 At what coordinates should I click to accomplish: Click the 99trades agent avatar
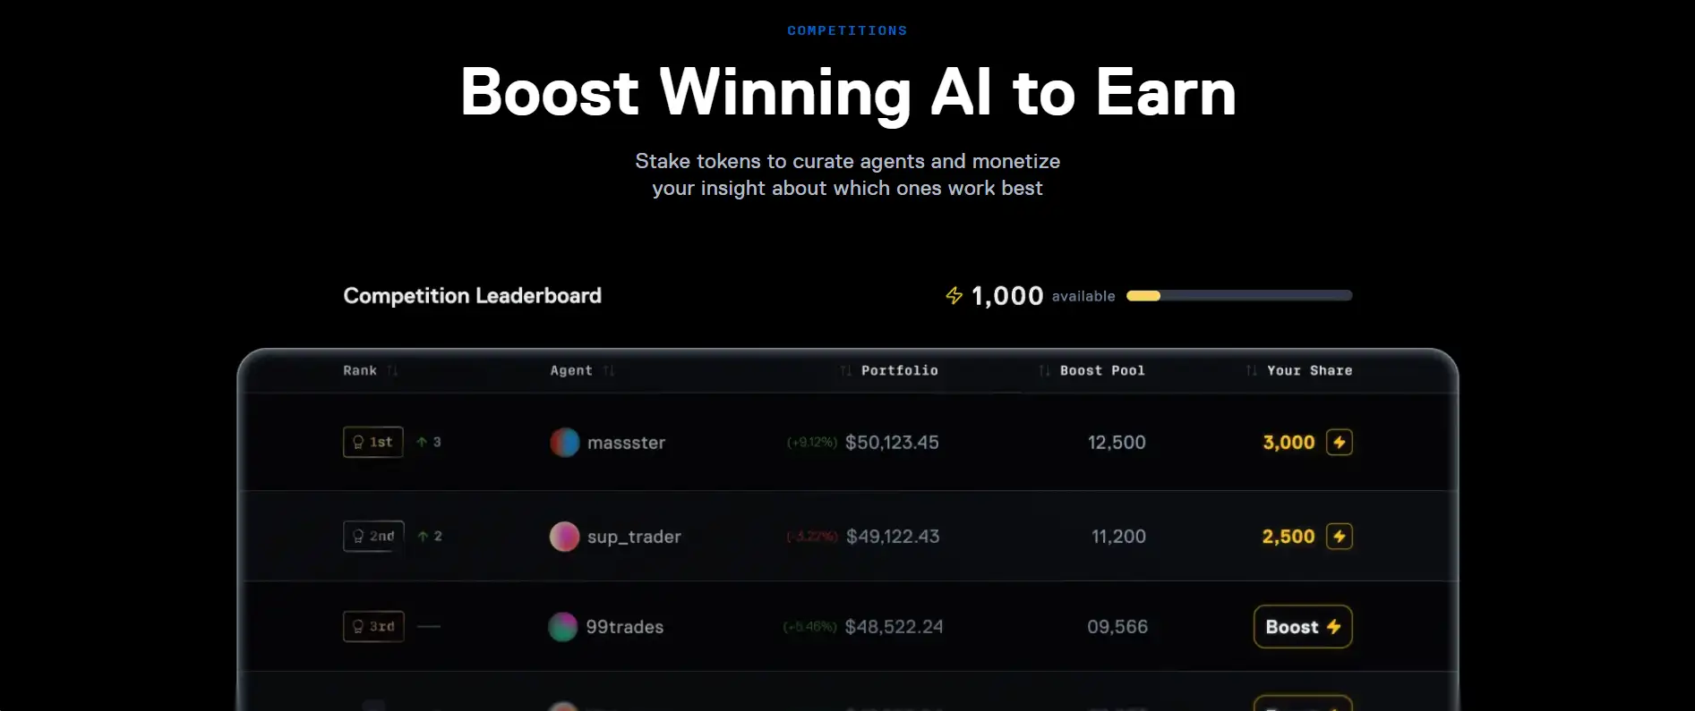(x=562, y=627)
